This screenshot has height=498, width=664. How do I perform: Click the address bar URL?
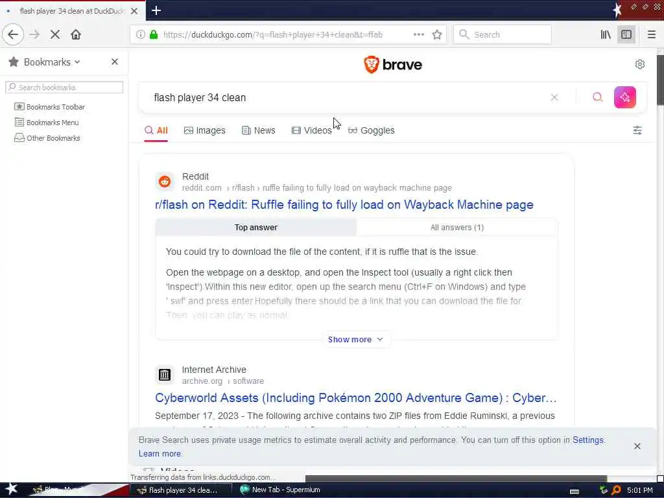273,35
